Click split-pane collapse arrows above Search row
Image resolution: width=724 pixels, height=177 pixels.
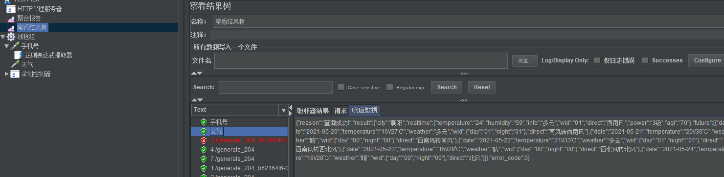[197, 74]
